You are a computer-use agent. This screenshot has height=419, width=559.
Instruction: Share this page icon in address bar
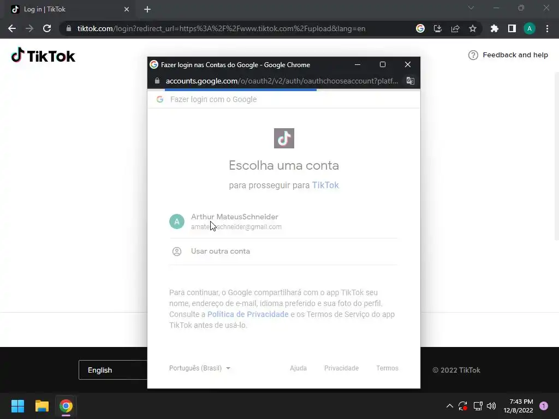coord(455,28)
